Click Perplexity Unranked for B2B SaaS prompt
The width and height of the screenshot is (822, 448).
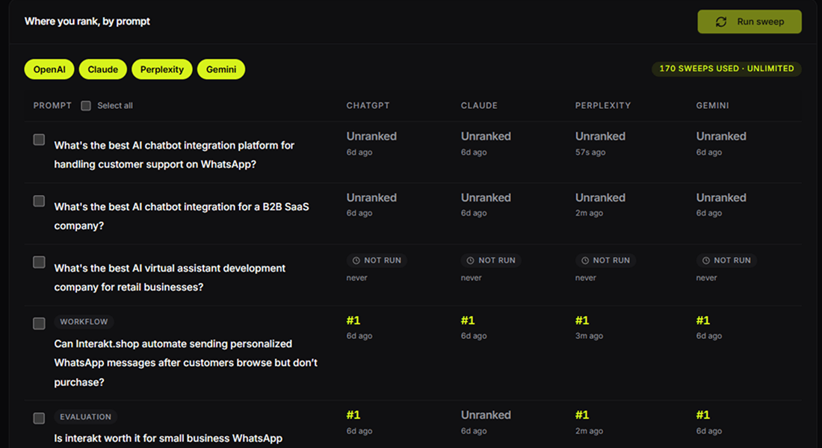tap(600, 198)
